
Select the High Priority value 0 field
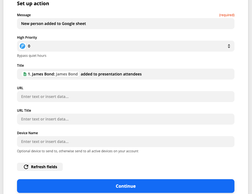point(126,46)
